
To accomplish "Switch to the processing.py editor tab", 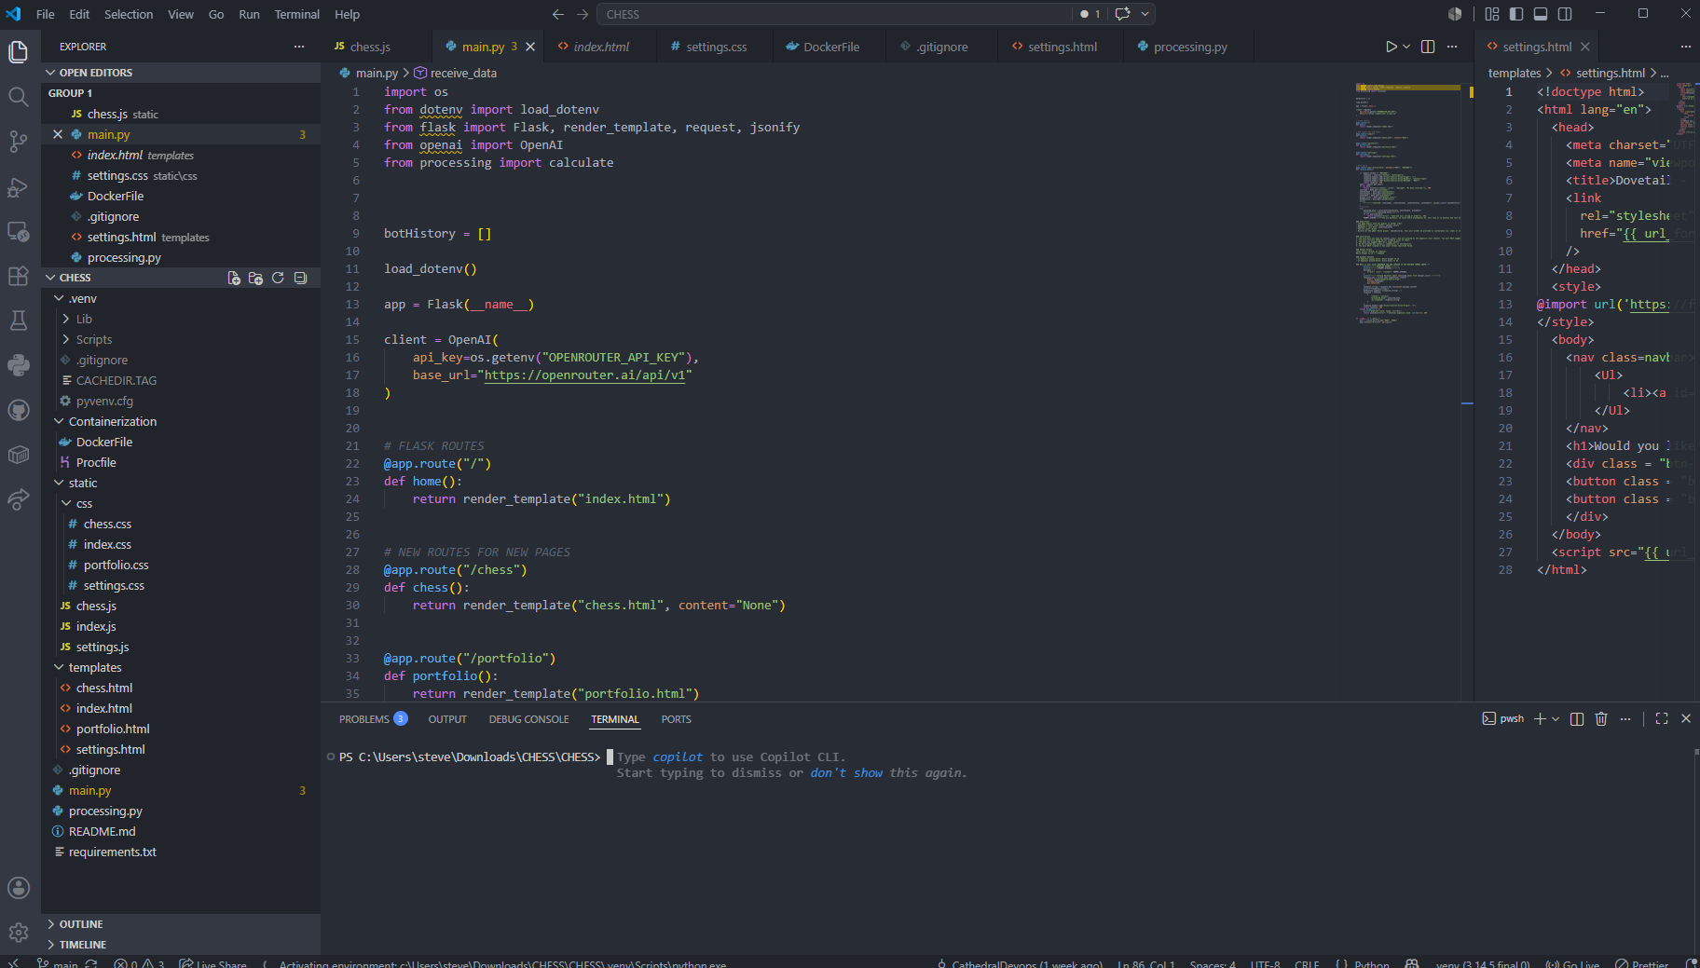I will point(1181,47).
